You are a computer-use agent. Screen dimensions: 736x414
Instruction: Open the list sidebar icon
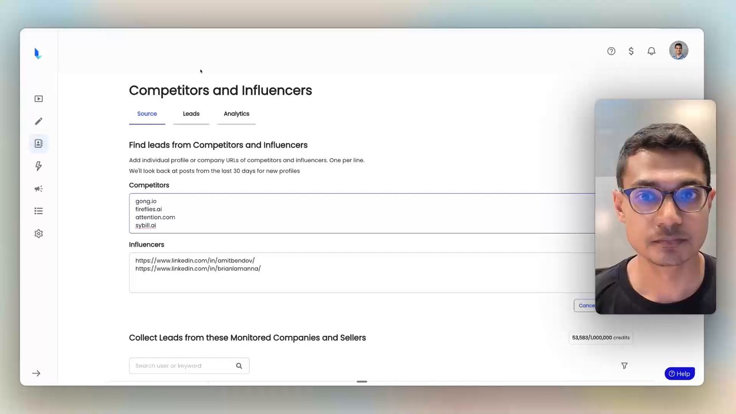(39, 211)
